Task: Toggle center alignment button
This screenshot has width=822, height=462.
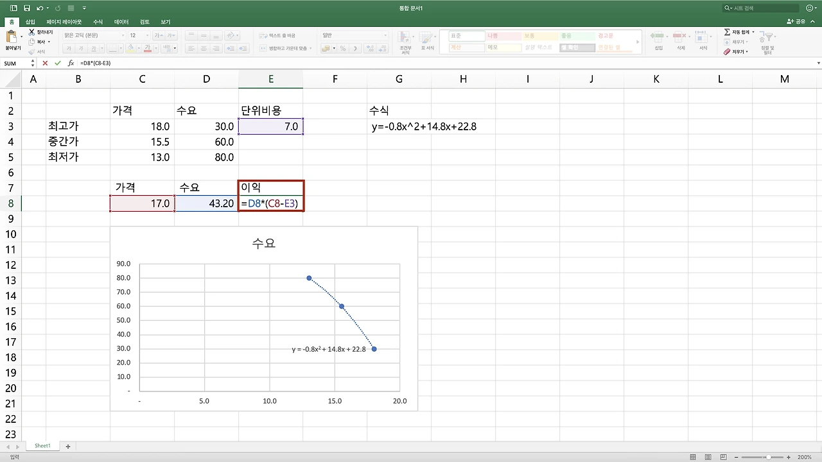Action: [x=203, y=48]
